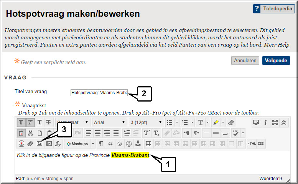The image size is (298, 184).
Task: Open the Paragraaf format dropdown
Action: [x=72, y=123]
